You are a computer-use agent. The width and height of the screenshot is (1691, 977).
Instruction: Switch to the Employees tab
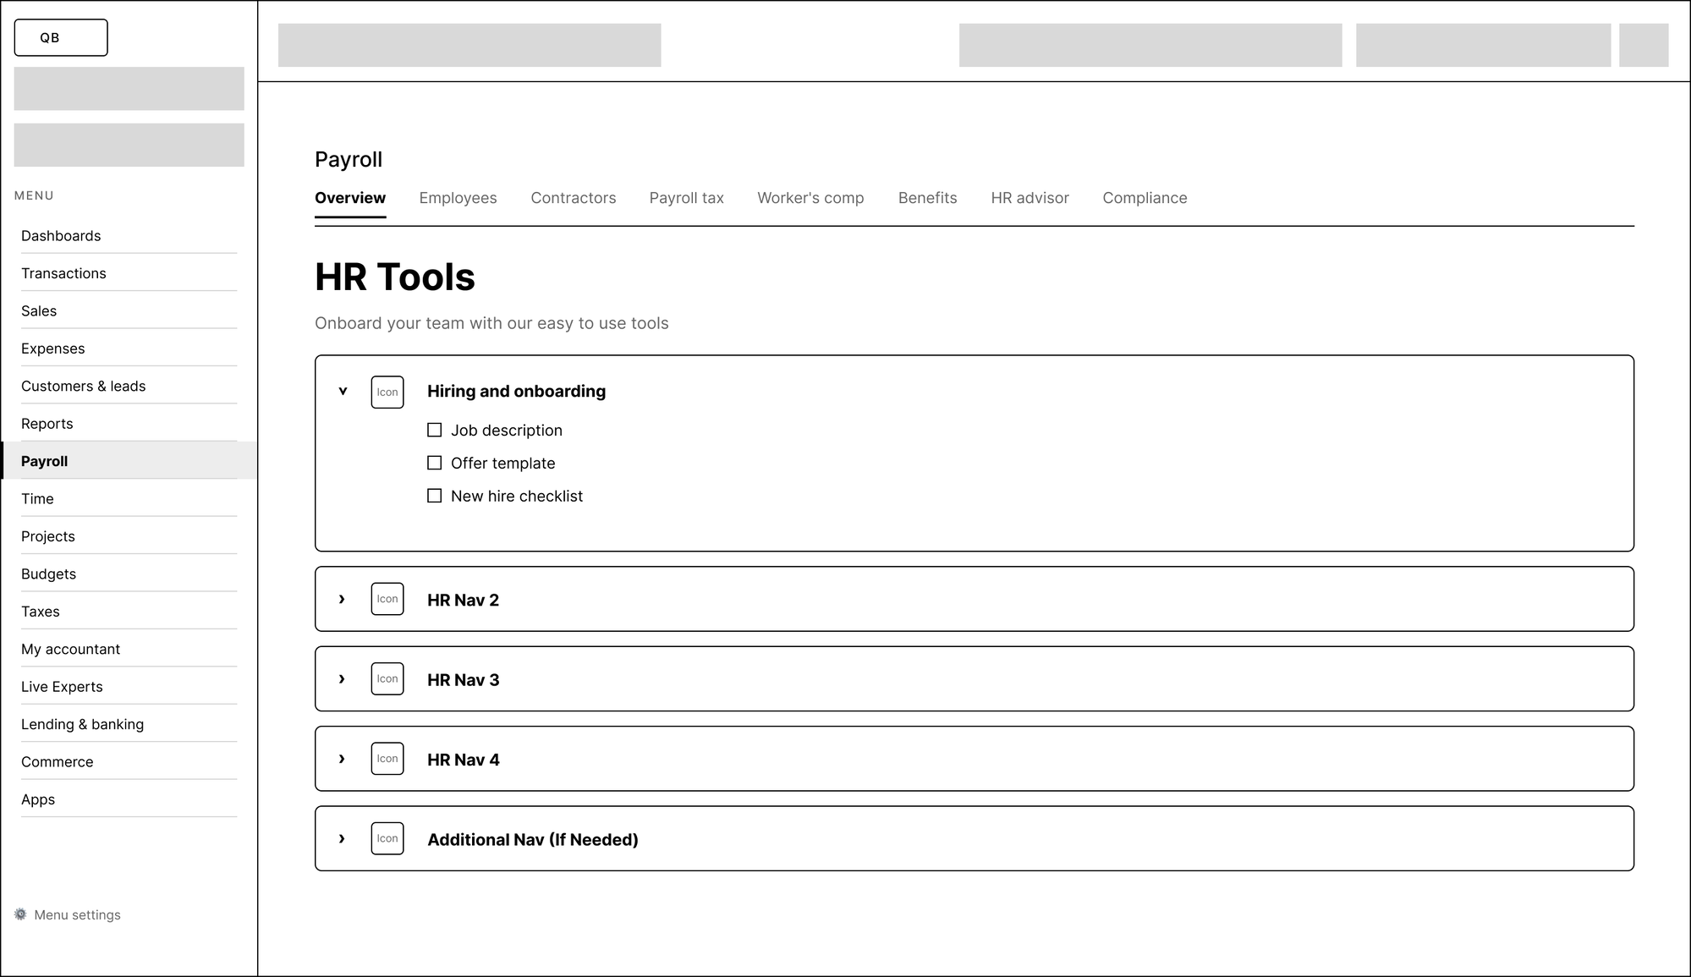tap(458, 198)
